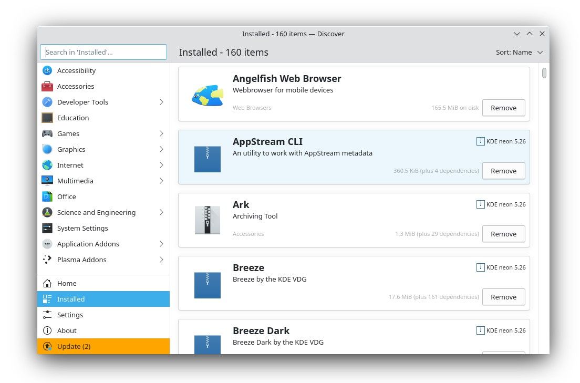Choose the Education blackboard icon
This screenshot has width=580, height=383.
click(x=47, y=118)
